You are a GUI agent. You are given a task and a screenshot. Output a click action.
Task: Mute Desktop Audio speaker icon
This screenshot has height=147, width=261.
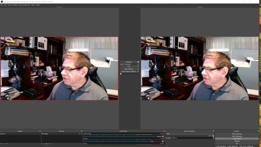tap(160, 136)
